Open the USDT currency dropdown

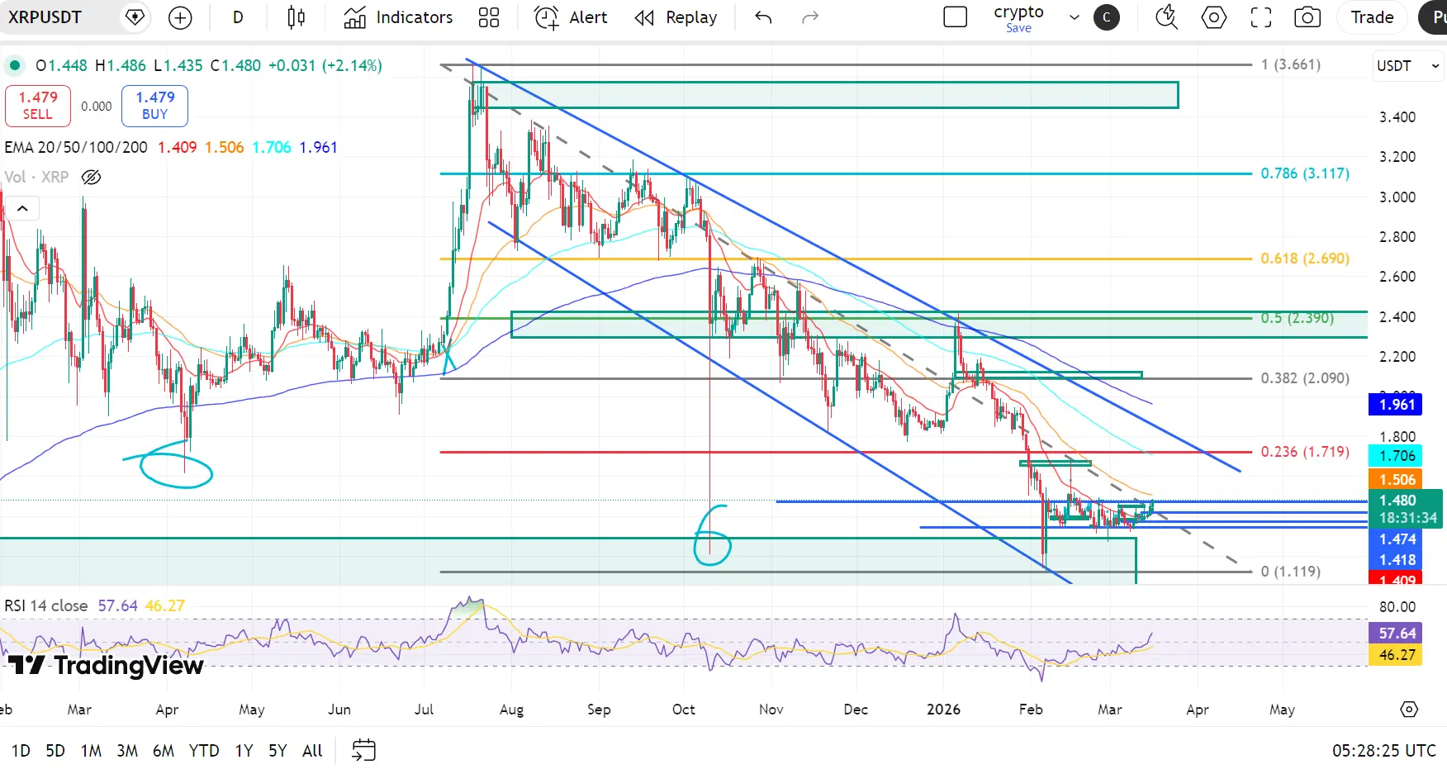click(1407, 66)
